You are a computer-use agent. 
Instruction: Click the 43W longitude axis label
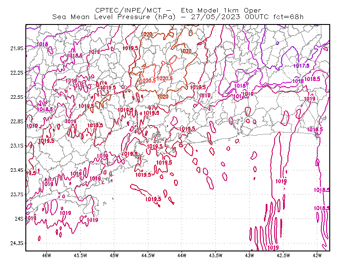point(249,255)
